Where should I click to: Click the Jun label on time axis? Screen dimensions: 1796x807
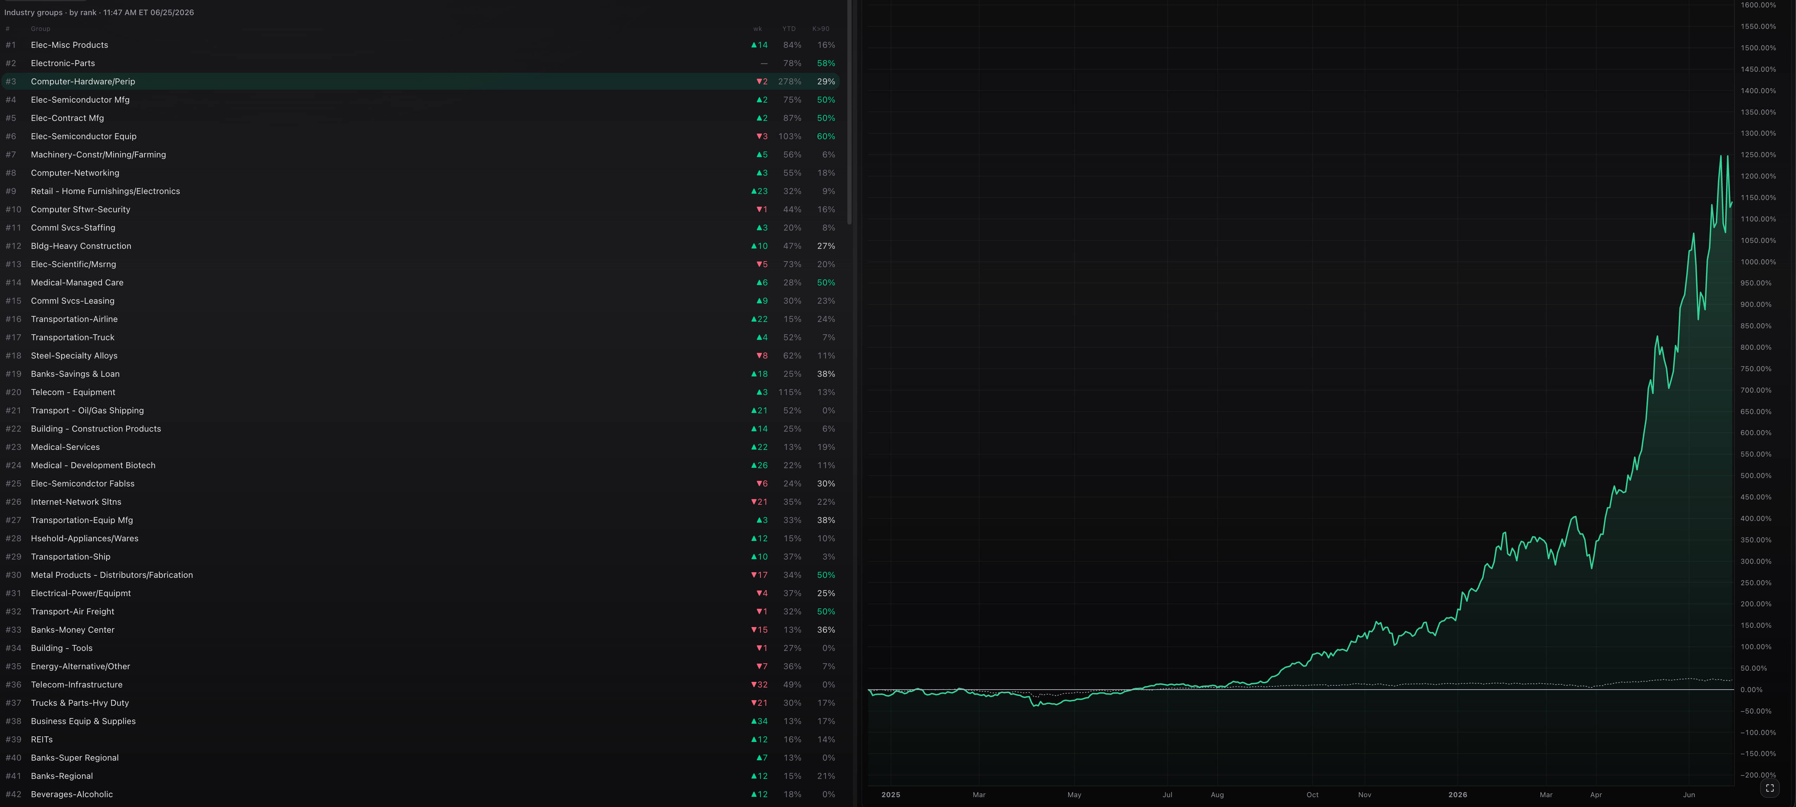coord(1689,794)
